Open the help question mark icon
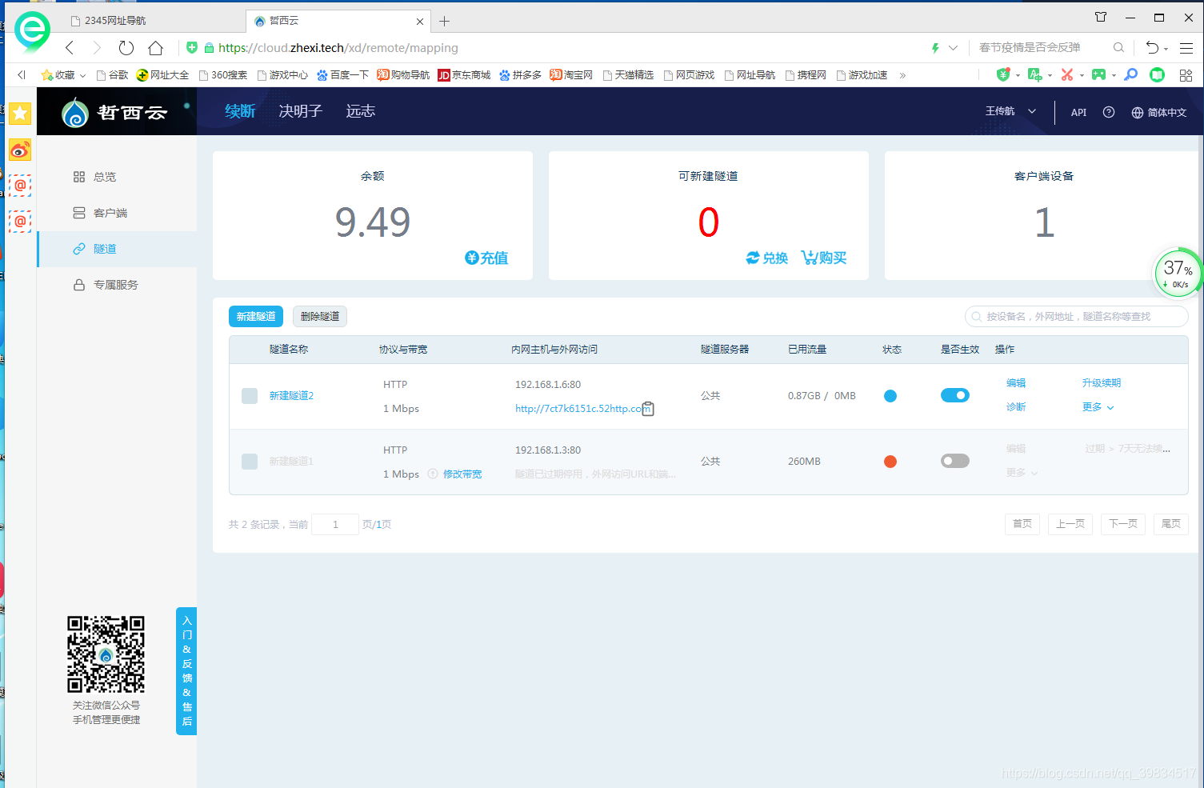 [x=1108, y=112]
